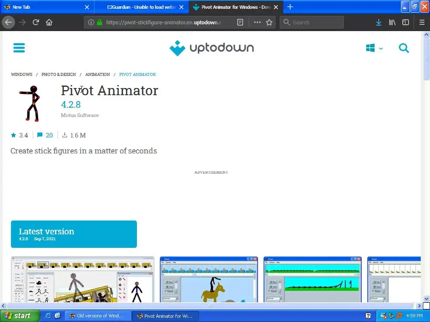Open the Motus Software developer link
Viewport: 430px width, 322px height.
80,115
